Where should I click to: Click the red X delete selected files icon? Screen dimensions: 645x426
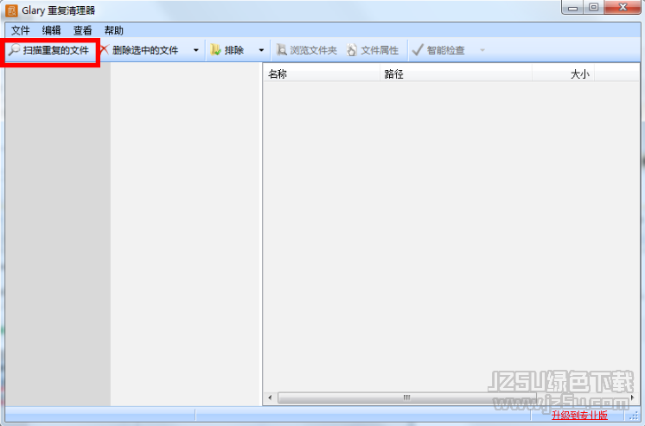[105, 50]
